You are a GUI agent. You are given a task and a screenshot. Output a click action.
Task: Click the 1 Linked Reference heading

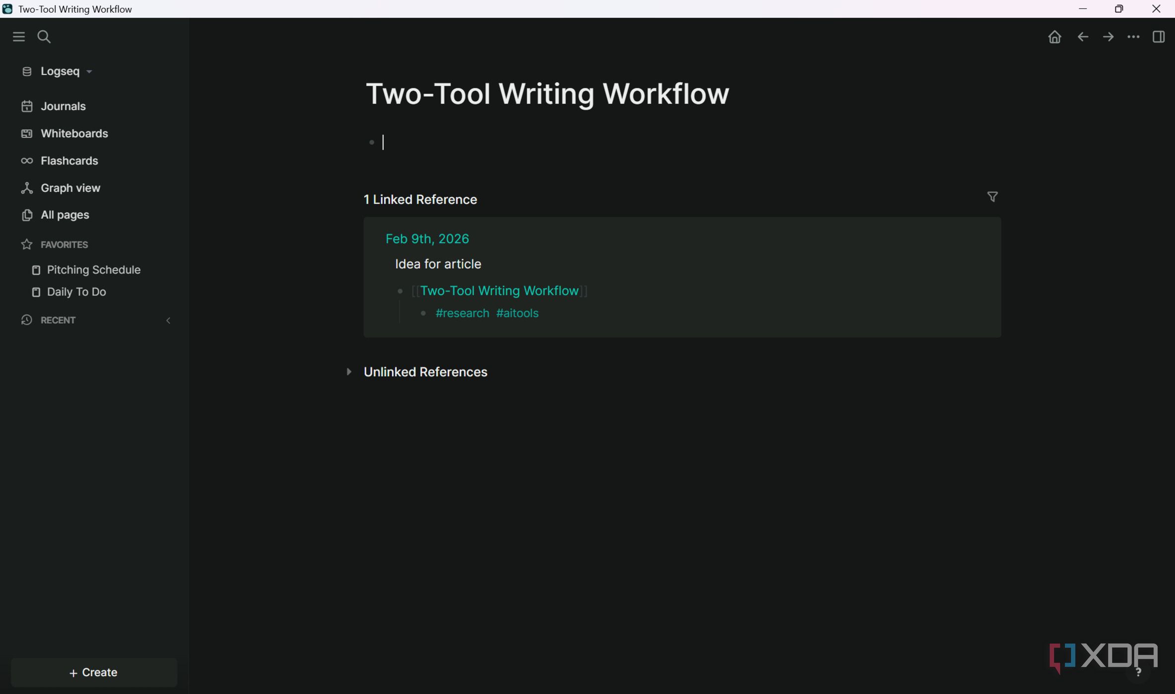point(420,200)
